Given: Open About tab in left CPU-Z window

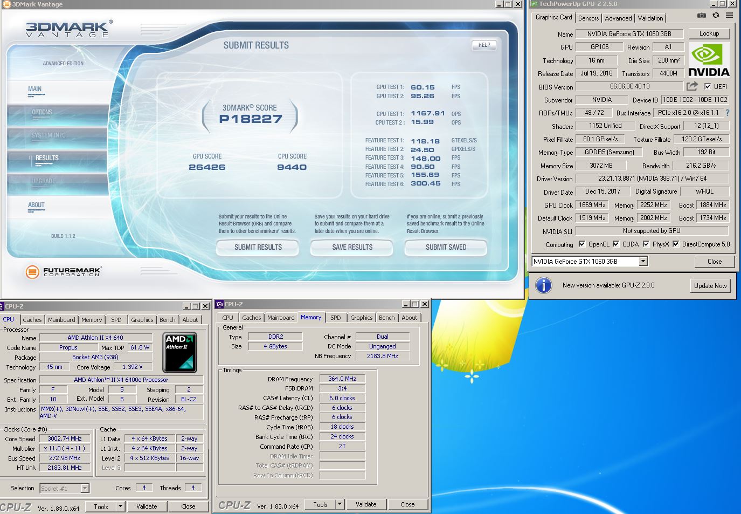Looking at the screenshot, I should point(190,320).
